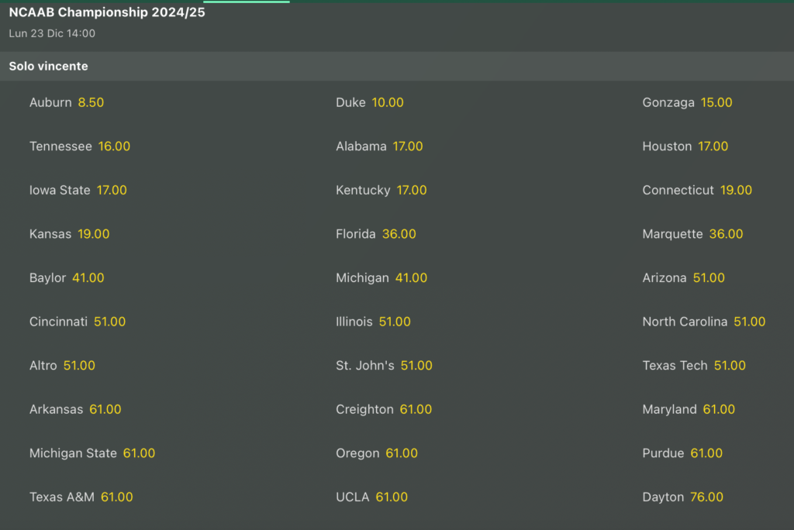Bet on Houston at 17.00
Screen dimensions: 794x530
[x=685, y=146]
